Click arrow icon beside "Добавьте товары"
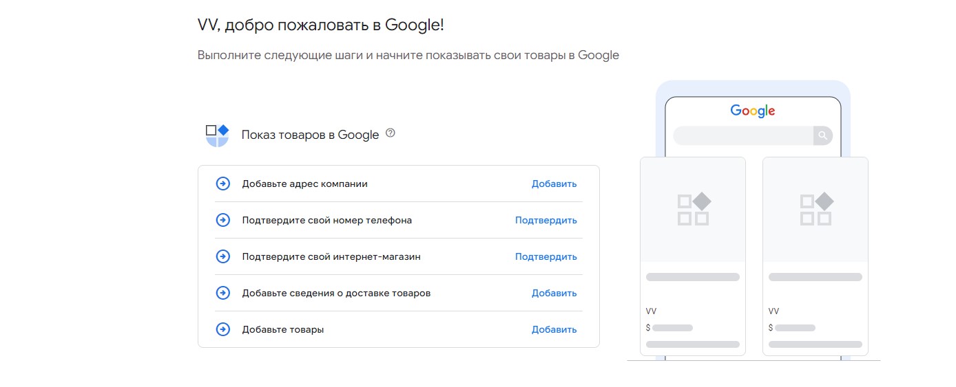956x387 pixels. click(222, 329)
